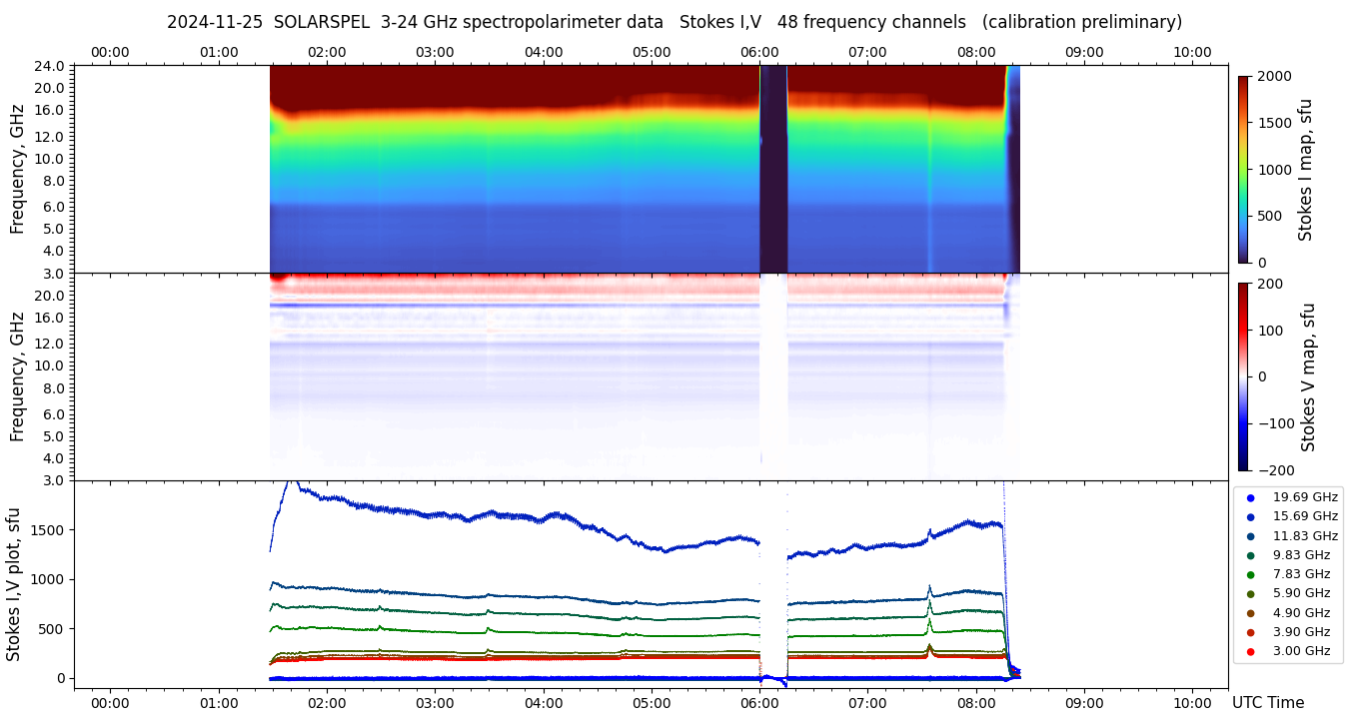Pick the 5.90 GHz olive legend dot
The image size is (1349, 724).
1250,594
